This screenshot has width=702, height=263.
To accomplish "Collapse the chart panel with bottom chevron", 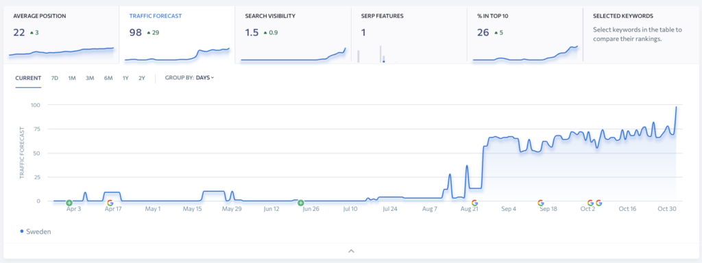I will point(352,251).
